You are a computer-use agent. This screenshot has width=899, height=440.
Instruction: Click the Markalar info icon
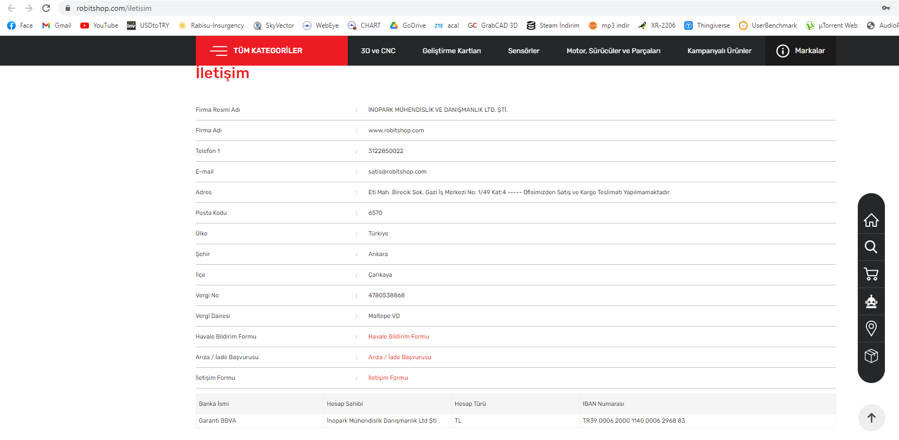(x=782, y=51)
